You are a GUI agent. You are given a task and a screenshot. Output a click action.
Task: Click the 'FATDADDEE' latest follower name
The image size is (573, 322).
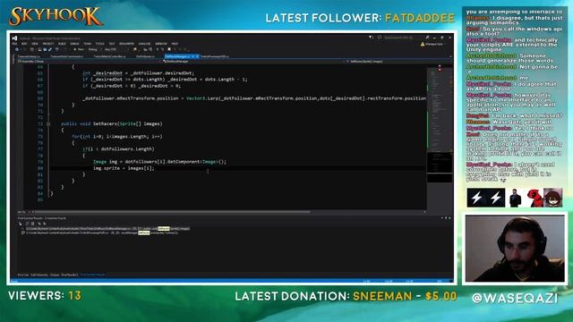point(420,18)
